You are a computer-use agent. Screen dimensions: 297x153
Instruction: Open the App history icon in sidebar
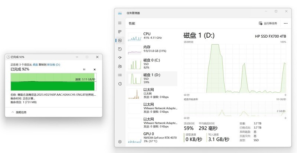click(120, 49)
